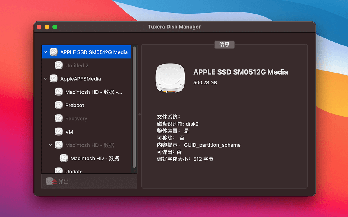348x217 pixels.
Task: Click the Recovery volume icon
Action: click(x=59, y=119)
